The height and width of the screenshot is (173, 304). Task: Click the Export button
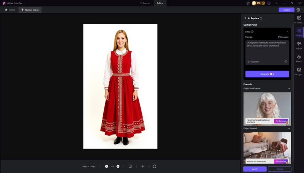[286, 10]
